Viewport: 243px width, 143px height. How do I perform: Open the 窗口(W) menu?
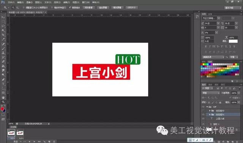(86, 2)
